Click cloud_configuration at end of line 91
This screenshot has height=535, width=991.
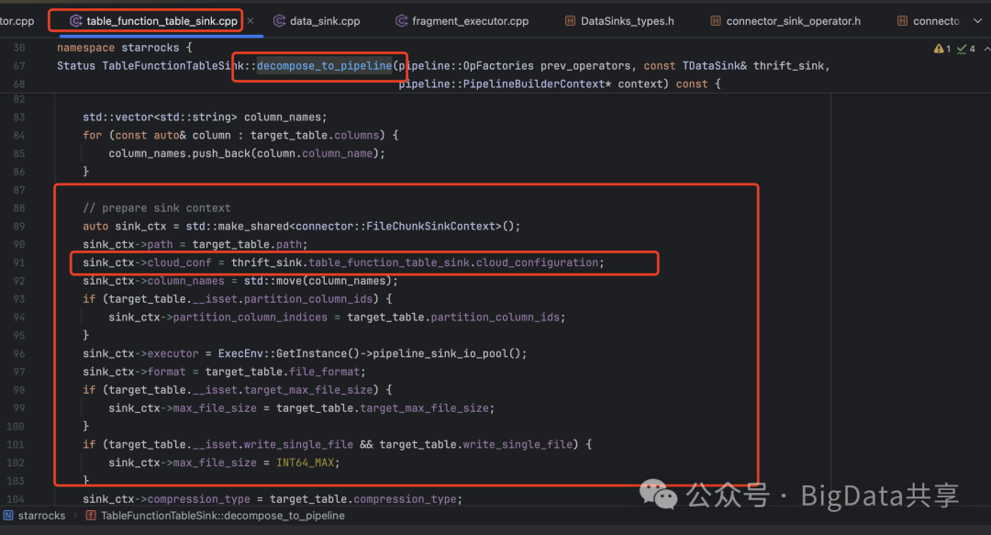click(537, 262)
